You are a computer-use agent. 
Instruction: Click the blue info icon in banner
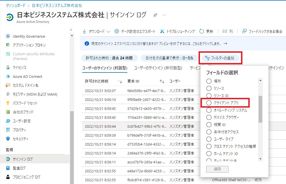(x=87, y=43)
